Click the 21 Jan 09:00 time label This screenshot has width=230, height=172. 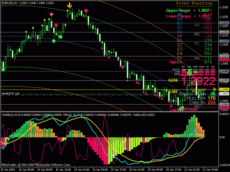click(210, 169)
